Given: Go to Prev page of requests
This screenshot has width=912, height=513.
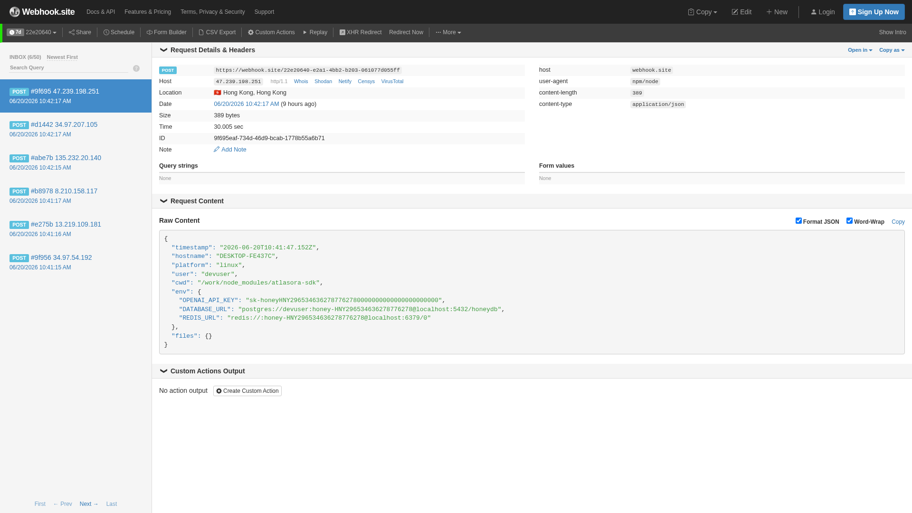Looking at the screenshot, I should [63, 504].
